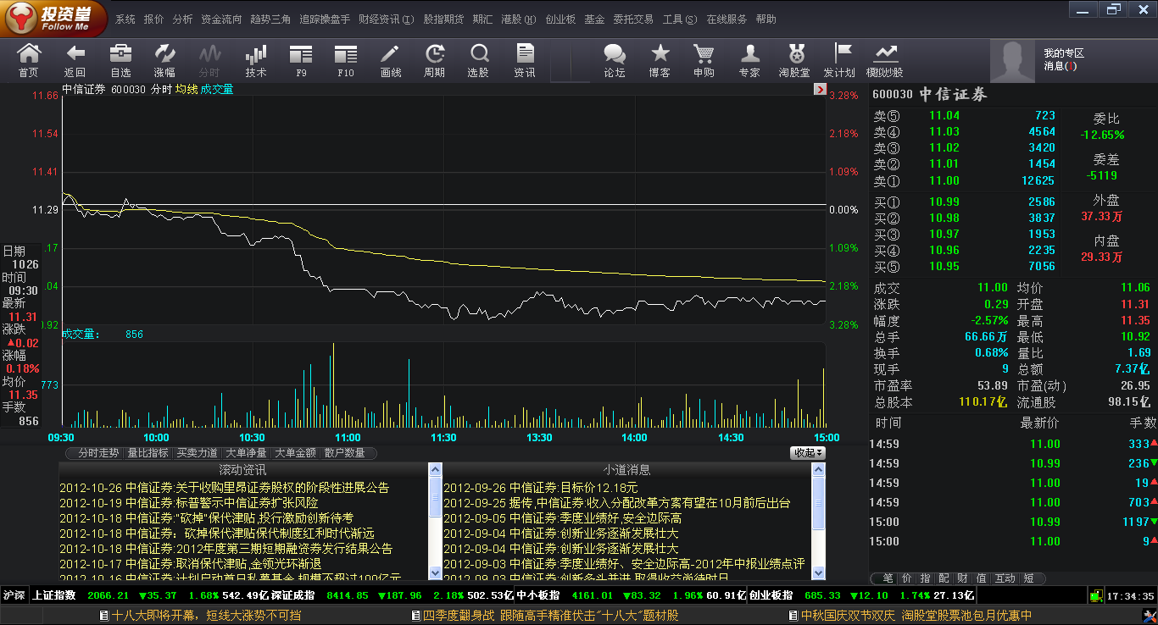Open the 委托交易 menu
1158x625 pixels.
633,19
